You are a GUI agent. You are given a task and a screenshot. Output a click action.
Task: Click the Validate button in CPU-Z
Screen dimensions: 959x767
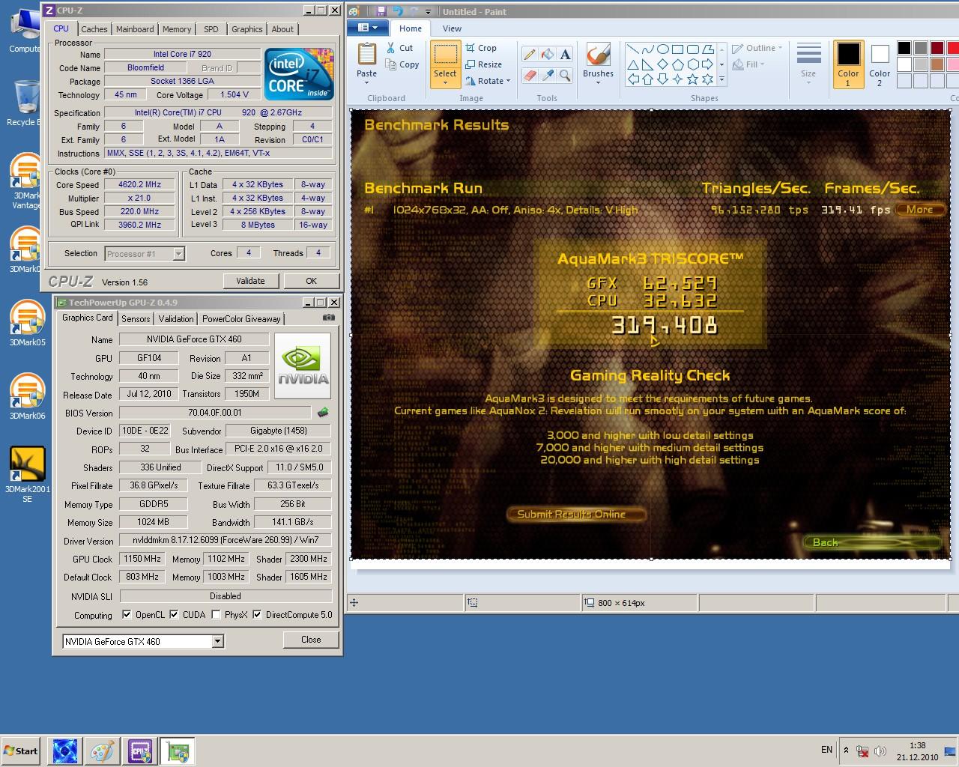coord(250,281)
